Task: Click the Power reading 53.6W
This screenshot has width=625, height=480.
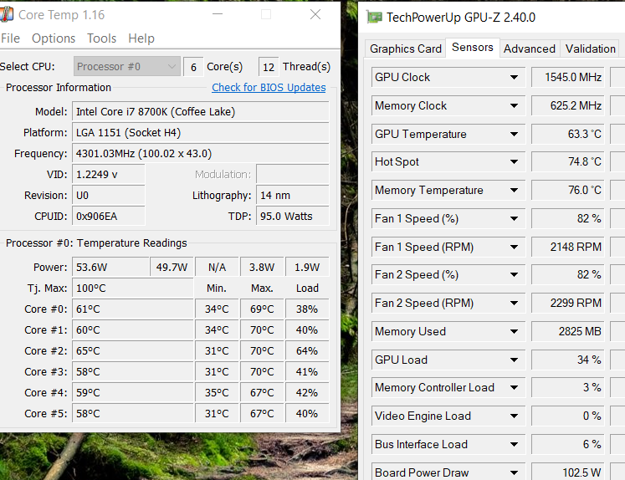Action: point(110,267)
